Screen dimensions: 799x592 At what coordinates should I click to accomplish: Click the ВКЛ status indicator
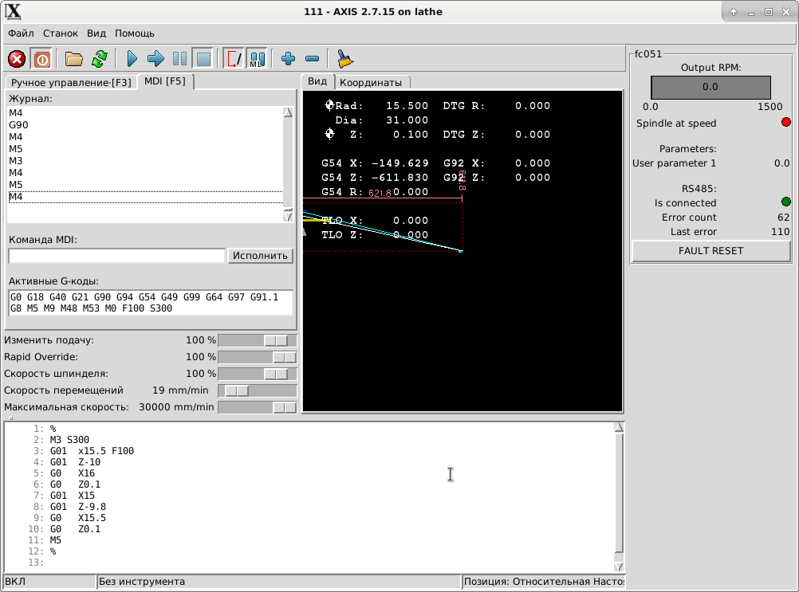pos(49,582)
